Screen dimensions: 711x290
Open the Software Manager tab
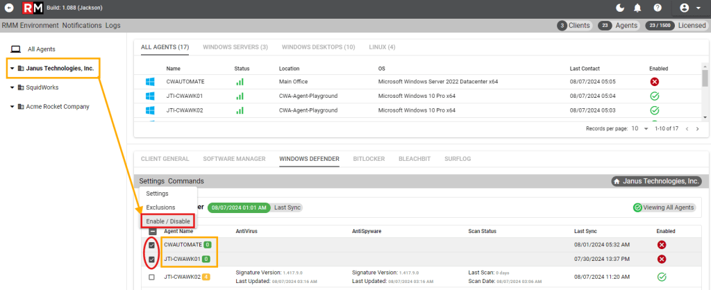pyautogui.click(x=235, y=159)
